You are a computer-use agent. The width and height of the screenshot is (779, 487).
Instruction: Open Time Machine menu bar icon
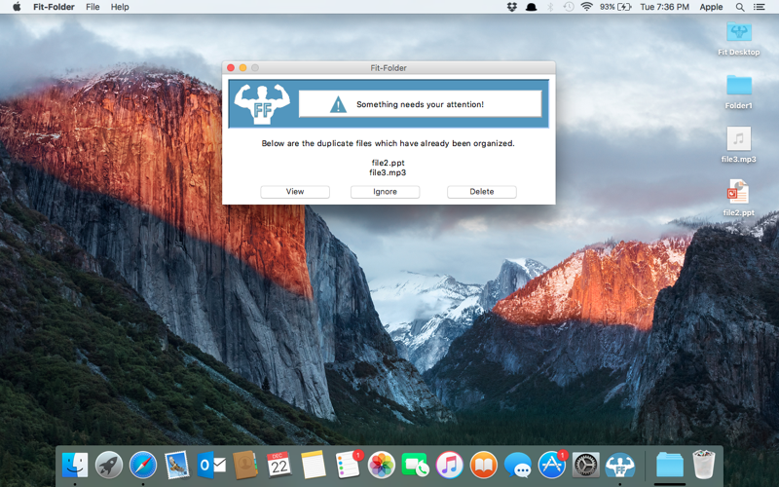569,7
